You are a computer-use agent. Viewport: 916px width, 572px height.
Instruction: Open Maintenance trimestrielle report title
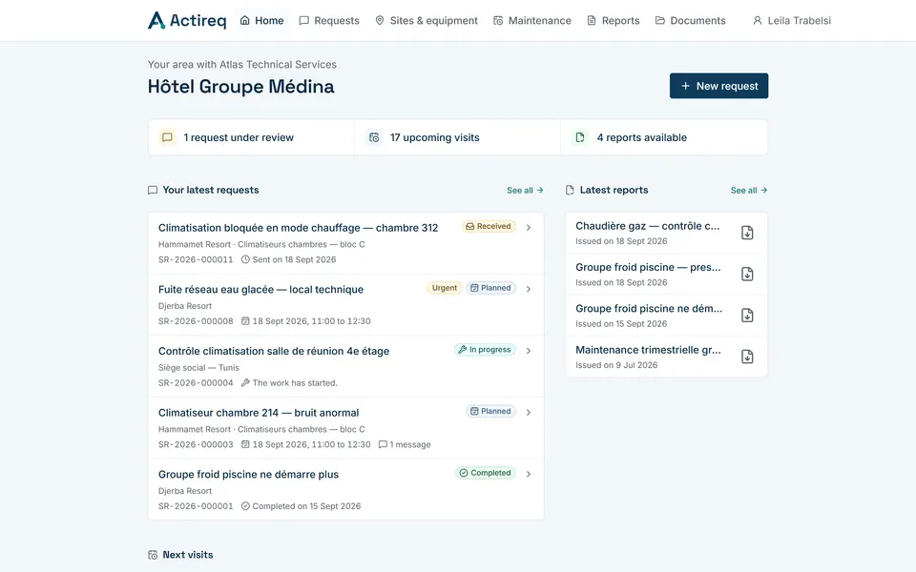click(x=648, y=350)
